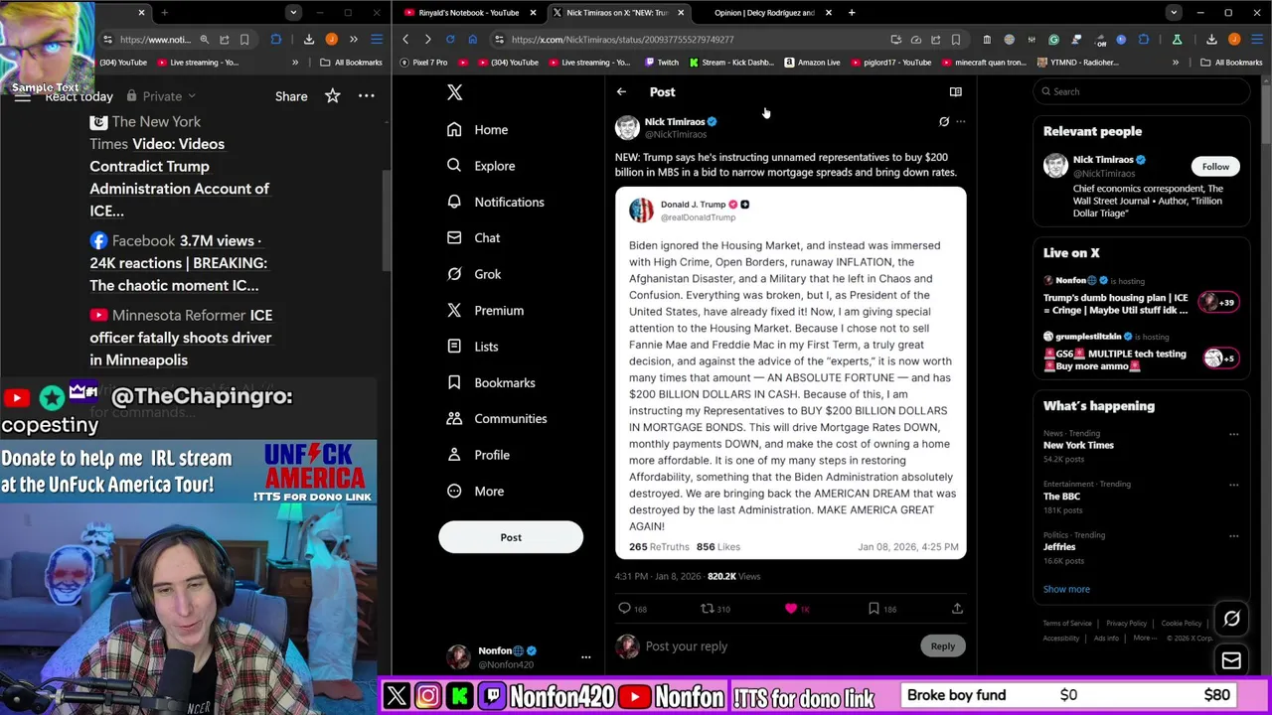The width and height of the screenshot is (1272, 715).
Task: Click the X search field
Action: (1142, 91)
